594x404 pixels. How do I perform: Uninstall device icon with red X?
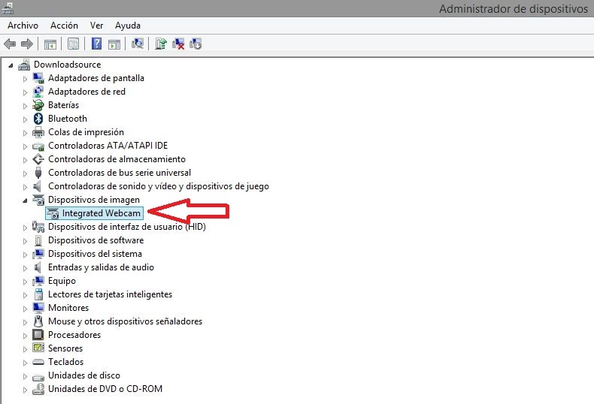click(x=178, y=44)
